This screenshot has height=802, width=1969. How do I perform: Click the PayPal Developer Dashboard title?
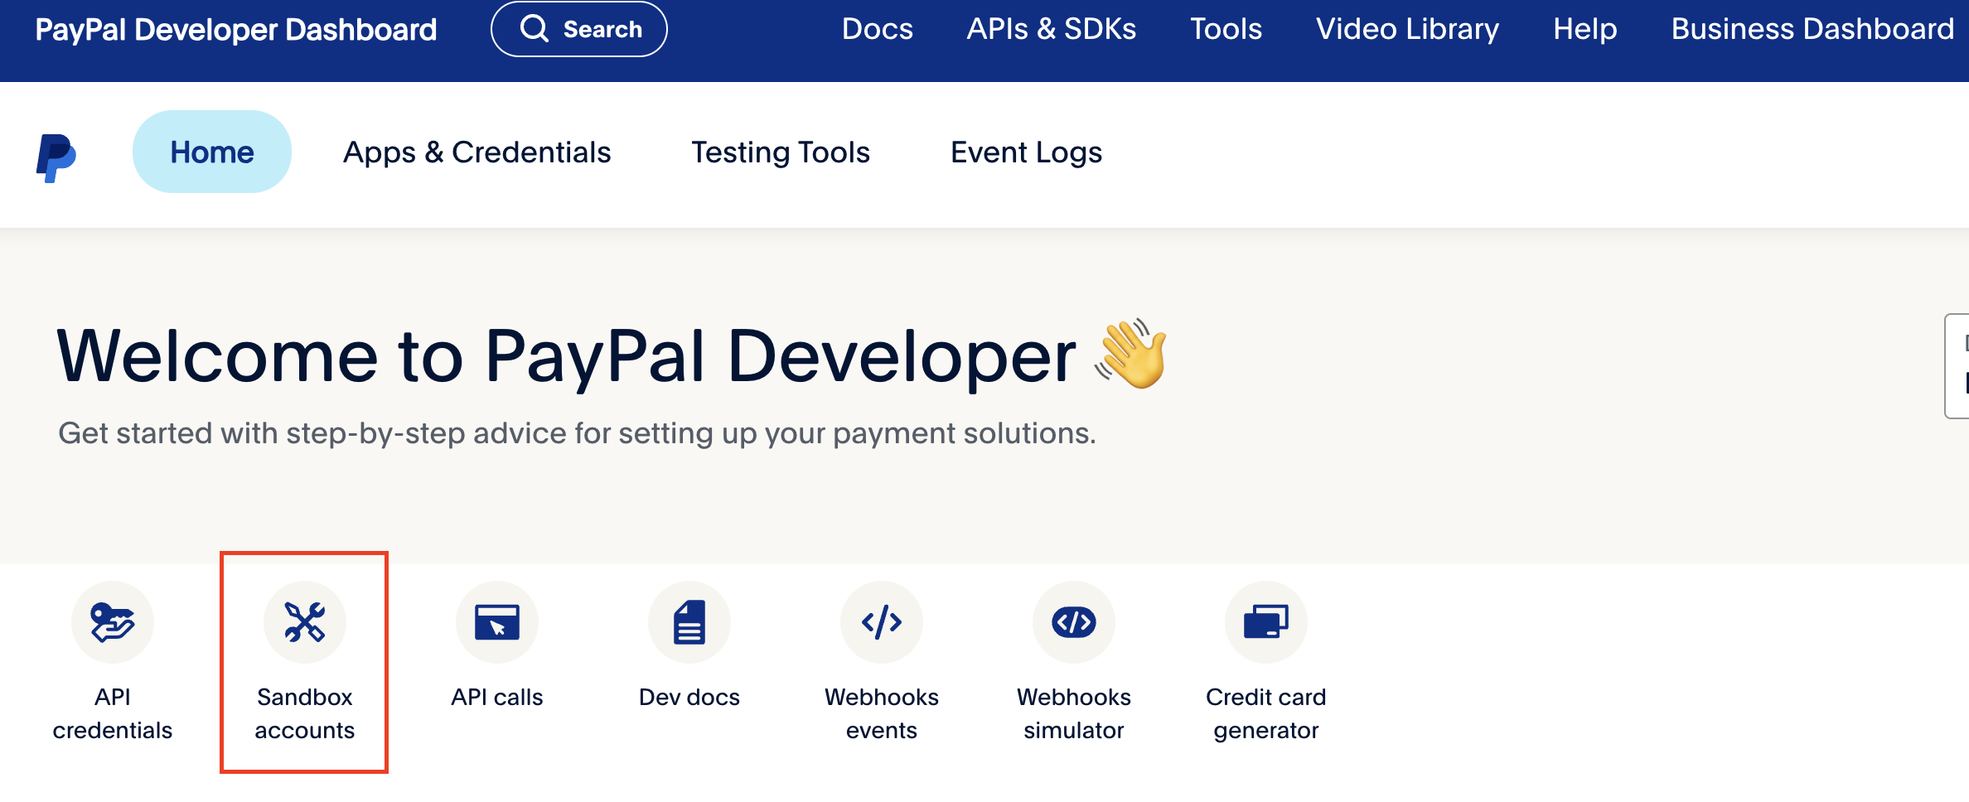point(235,30)
